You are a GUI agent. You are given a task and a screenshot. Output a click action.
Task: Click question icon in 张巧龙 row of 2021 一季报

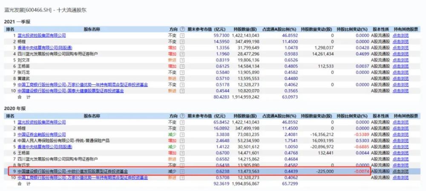[x=182, y=73]
